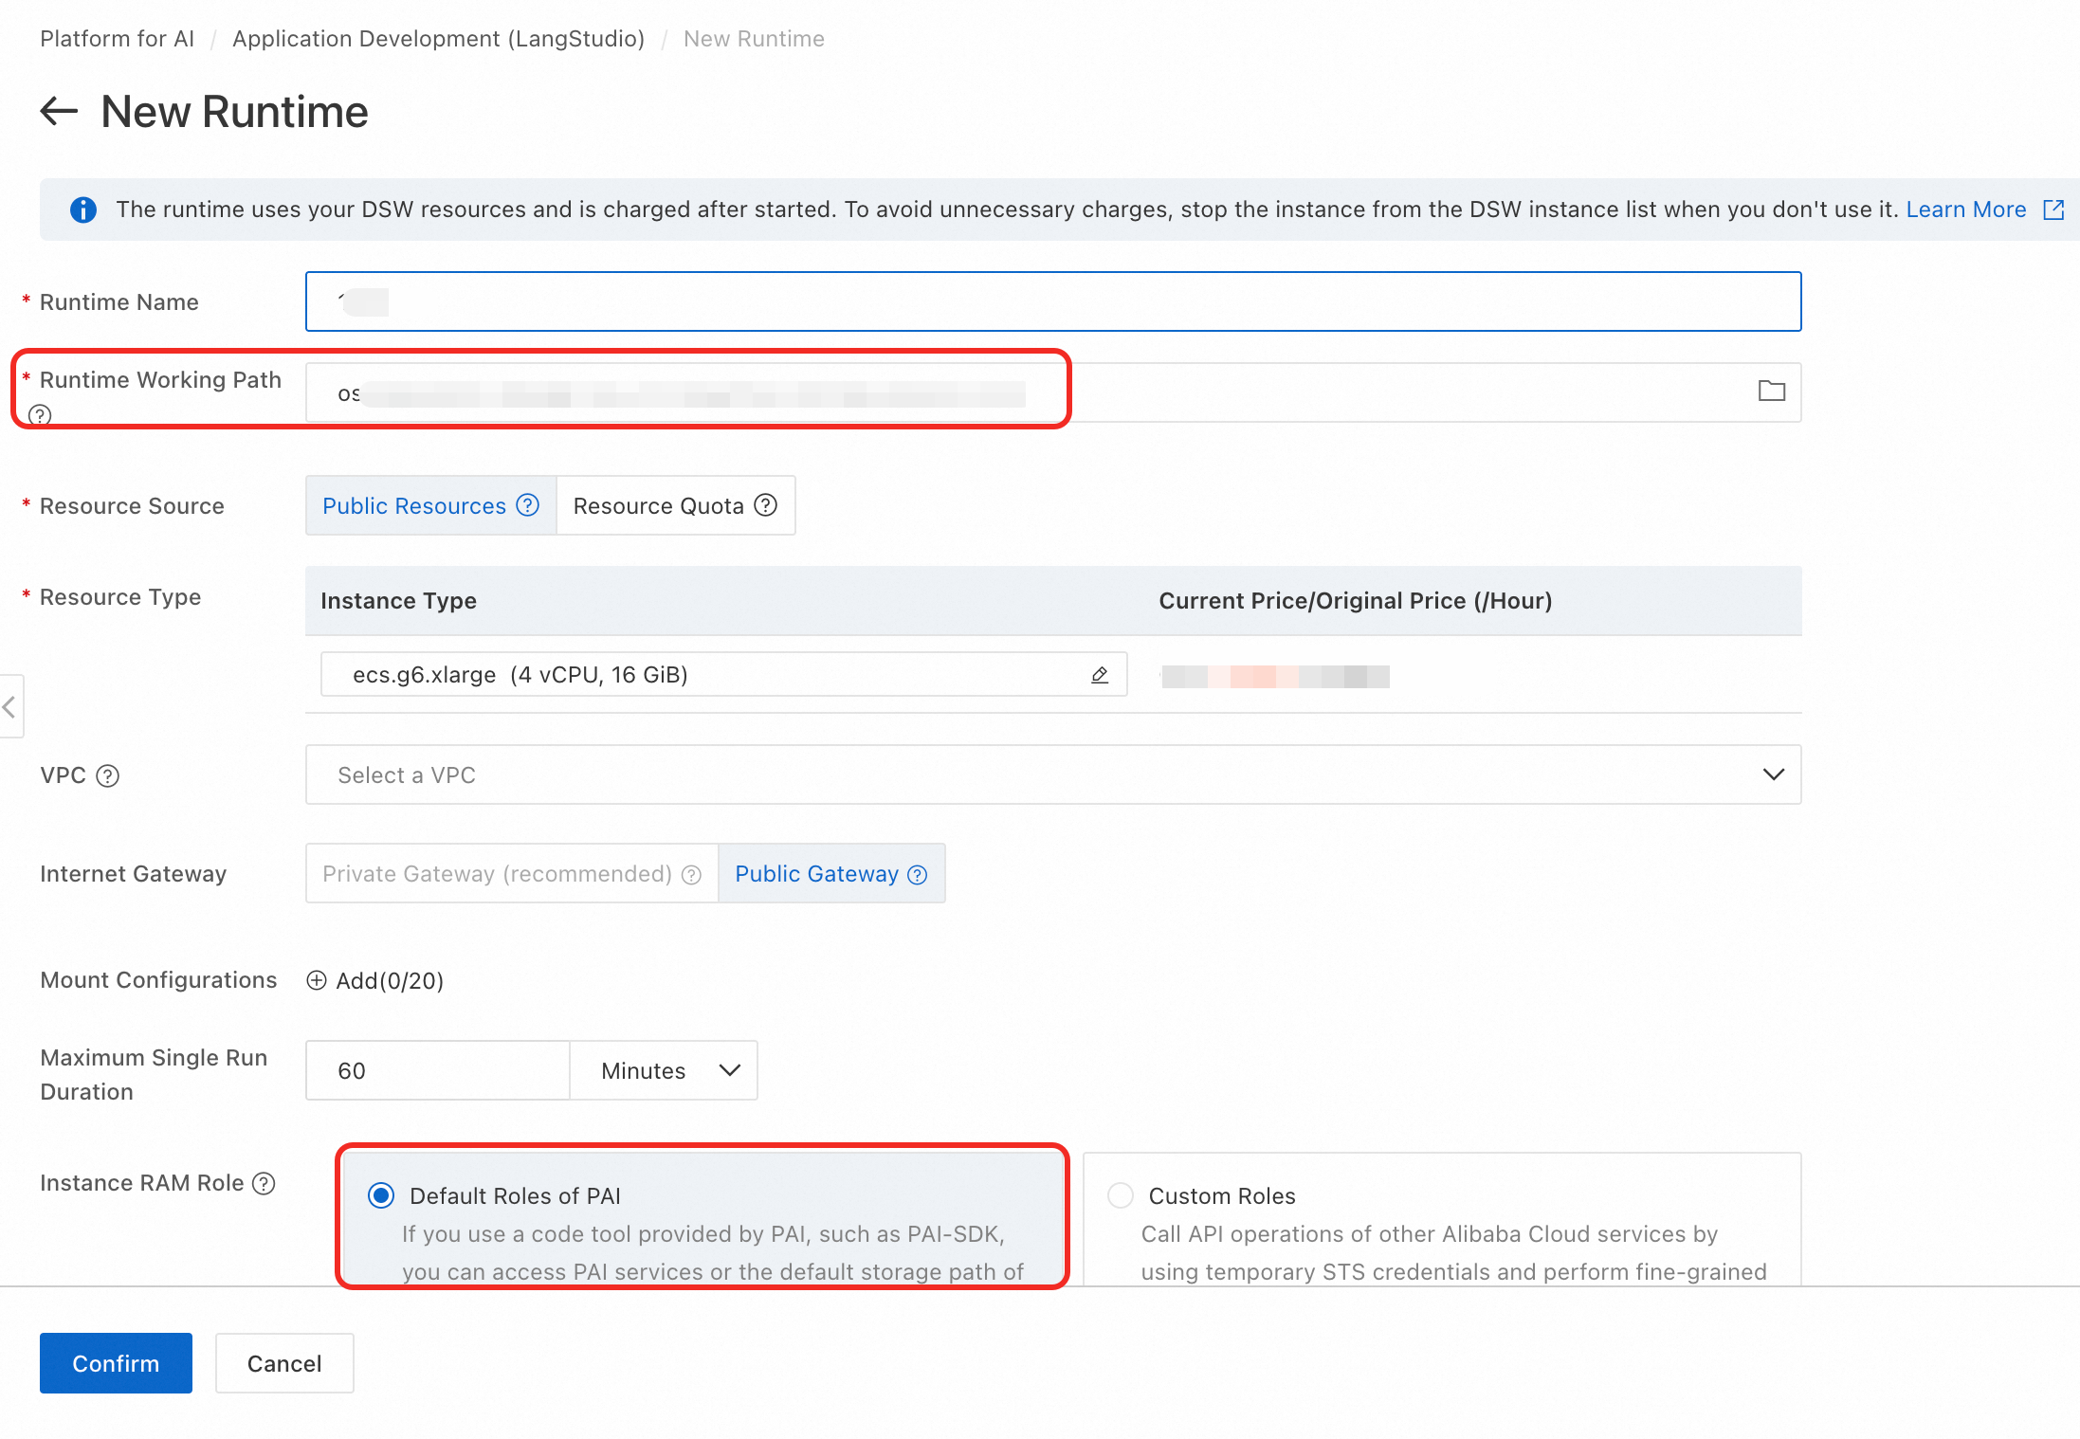Click help icon next to Resource Quota

pyautogui.click(x=766, y=505)
